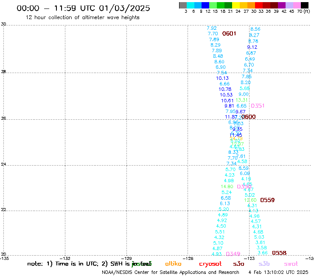The image size is (314, 276).
Task: Click the red swatch in the color scale
Action: point(259,5)
